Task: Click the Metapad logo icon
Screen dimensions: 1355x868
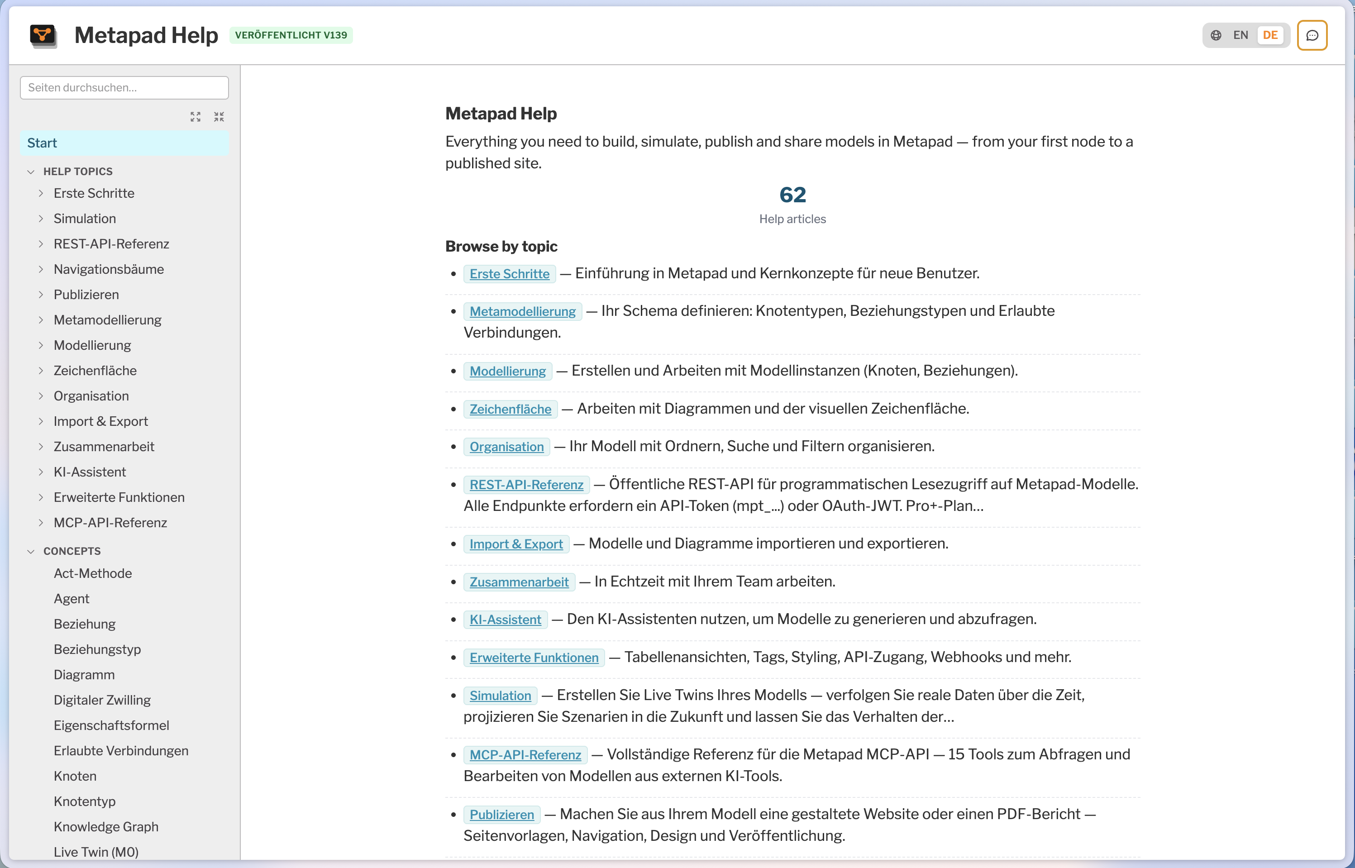Action: (43, 35)
